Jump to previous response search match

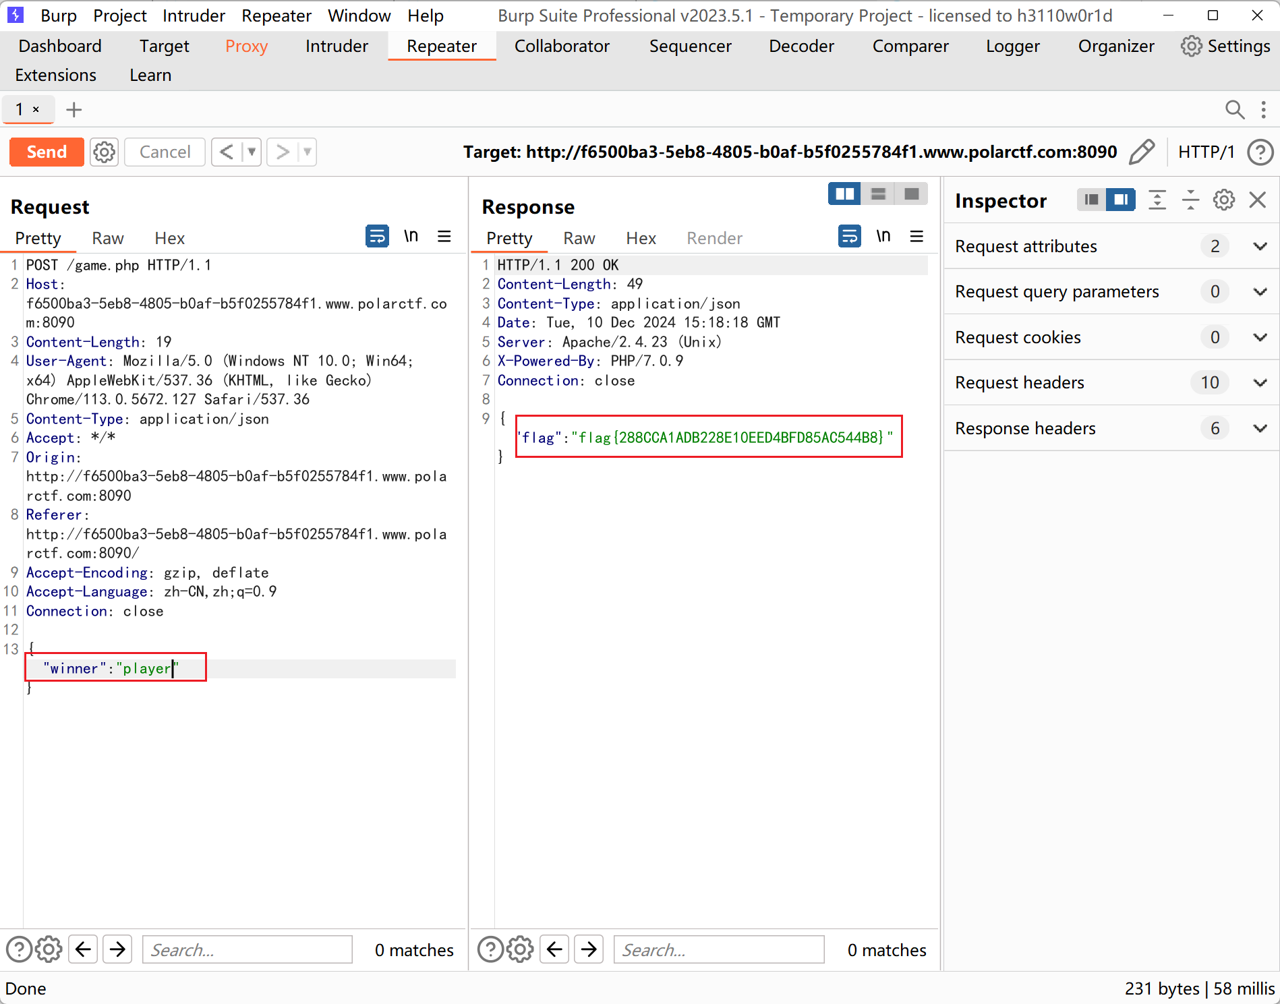554,949
